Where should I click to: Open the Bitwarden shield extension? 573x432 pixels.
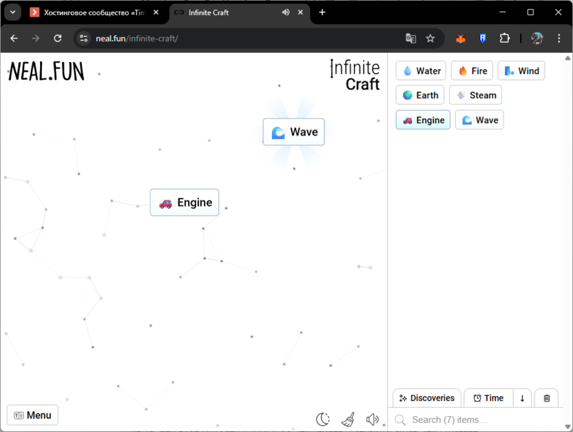coord(482,39)
